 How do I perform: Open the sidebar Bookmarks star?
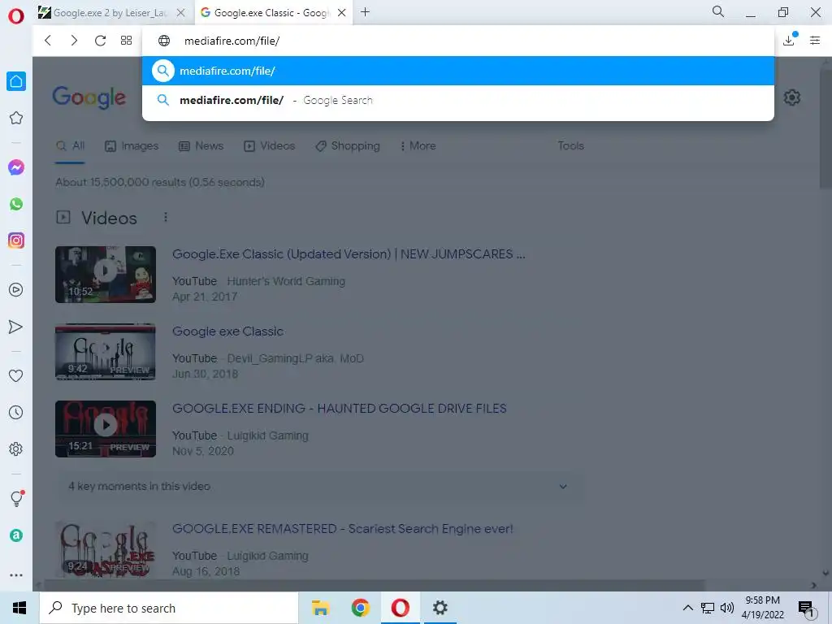pos(16,118)
